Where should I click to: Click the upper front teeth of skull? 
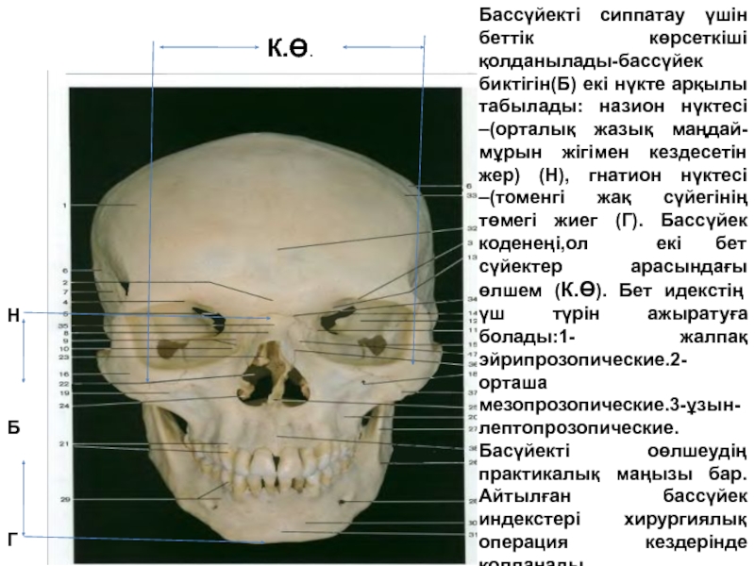pos(272,464)
